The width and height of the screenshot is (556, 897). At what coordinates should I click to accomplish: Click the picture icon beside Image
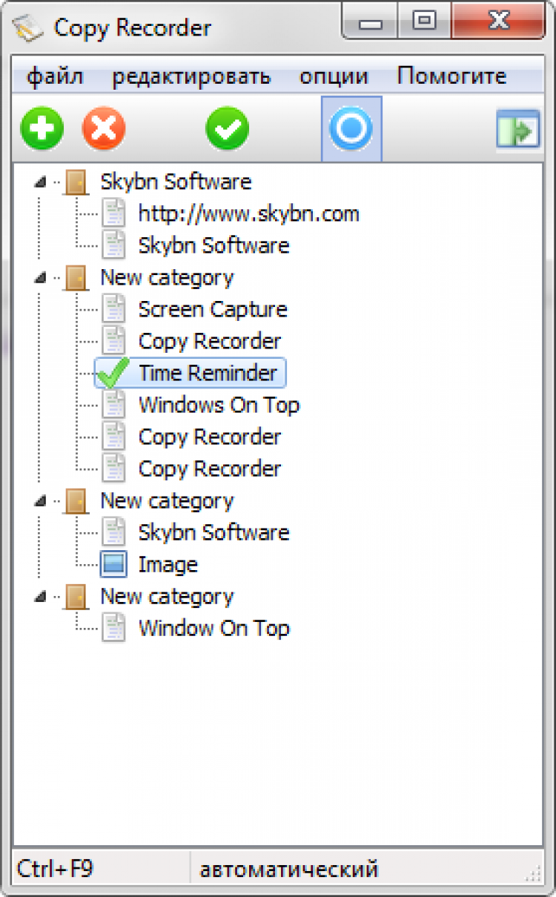[113, 564]
